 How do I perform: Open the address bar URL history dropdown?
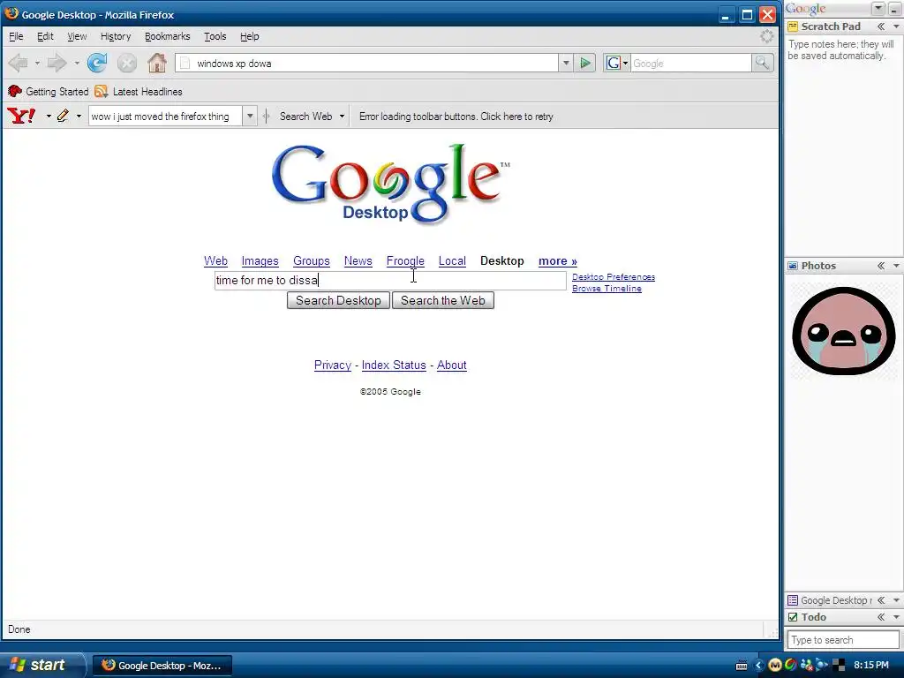click(x=566, y=63)
